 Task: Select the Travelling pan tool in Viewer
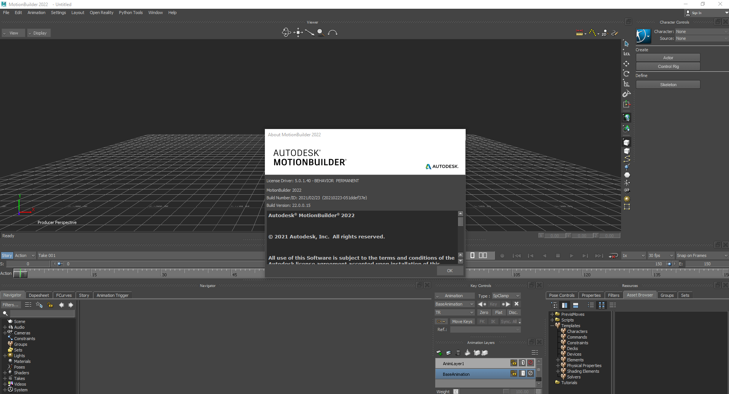[x=298, y=33]
